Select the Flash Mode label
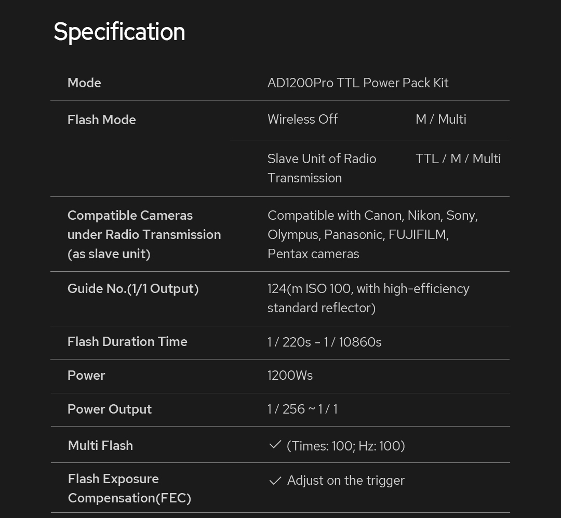This screenshot has width=561, height=518. (x=102, y=119)
